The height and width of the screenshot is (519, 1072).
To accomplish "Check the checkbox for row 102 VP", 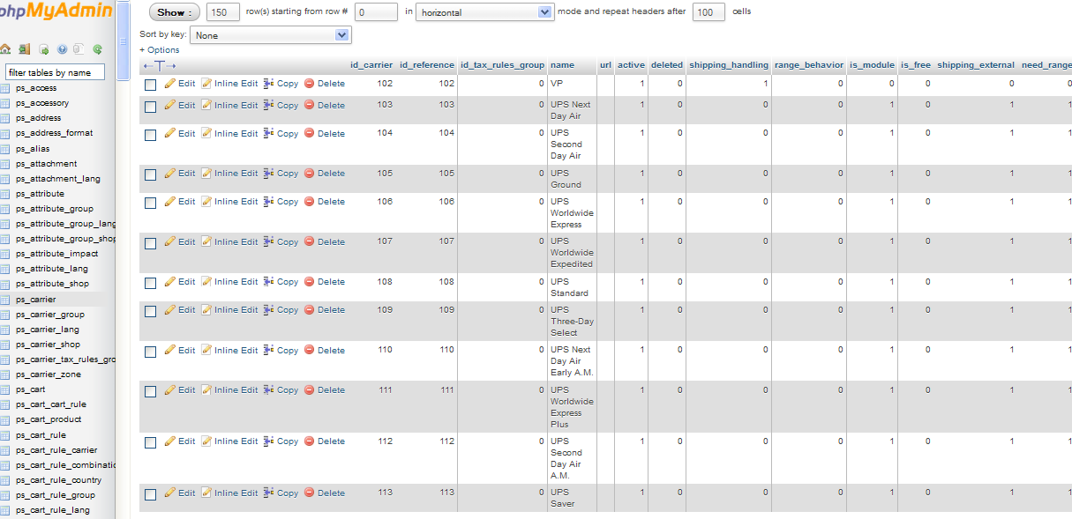I will (150, 85).
